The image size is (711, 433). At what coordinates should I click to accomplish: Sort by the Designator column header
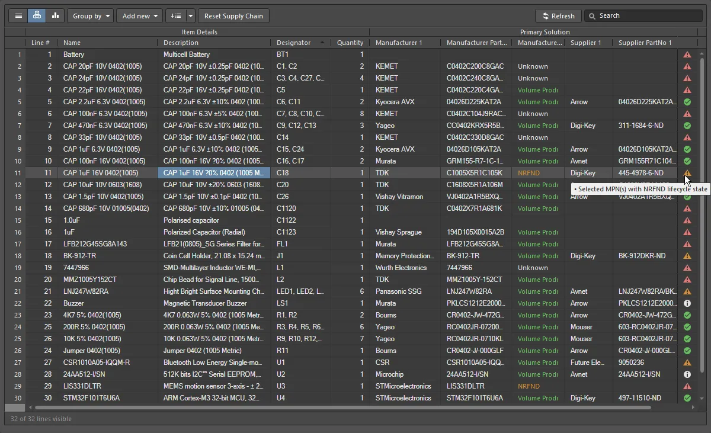tap(300, 43)
